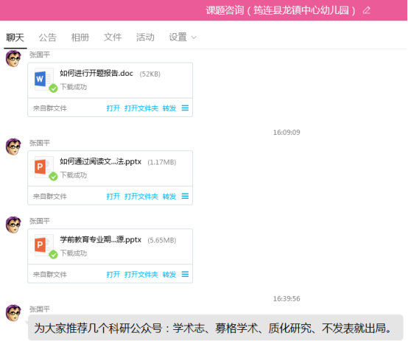Click 张国平's avatar beside the recommendation message
The height and width of the screenshot is (341, 408).
click(13, 312)
